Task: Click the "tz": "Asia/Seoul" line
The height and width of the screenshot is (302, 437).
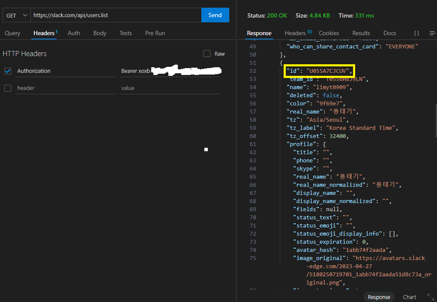Action: click(x=318, y=120)
